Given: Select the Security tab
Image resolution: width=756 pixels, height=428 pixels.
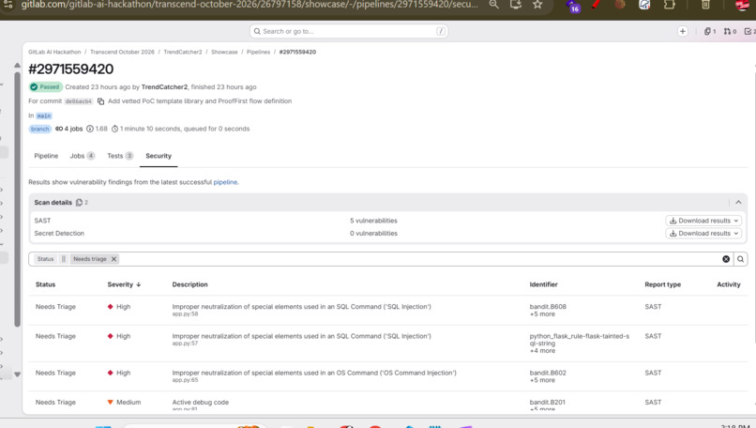Looking at the screenshot, I should click(x=159, y=156).
